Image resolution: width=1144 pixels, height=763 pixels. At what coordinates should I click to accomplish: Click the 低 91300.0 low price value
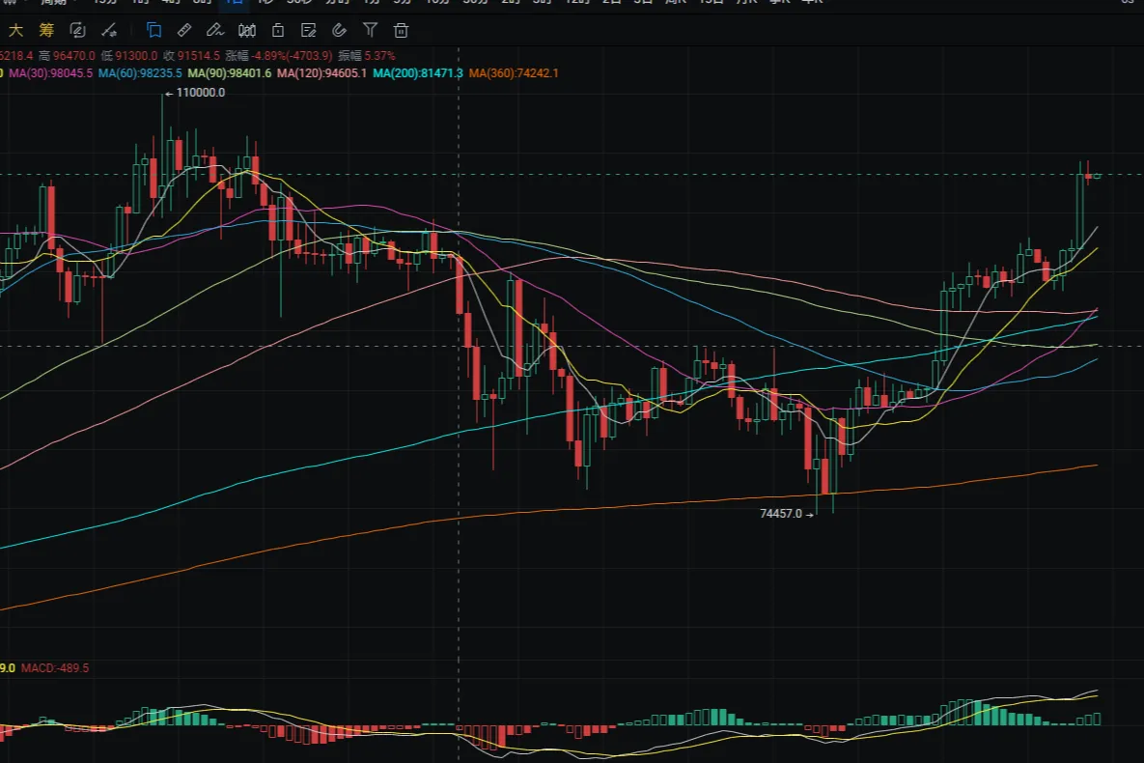(129, 55)
